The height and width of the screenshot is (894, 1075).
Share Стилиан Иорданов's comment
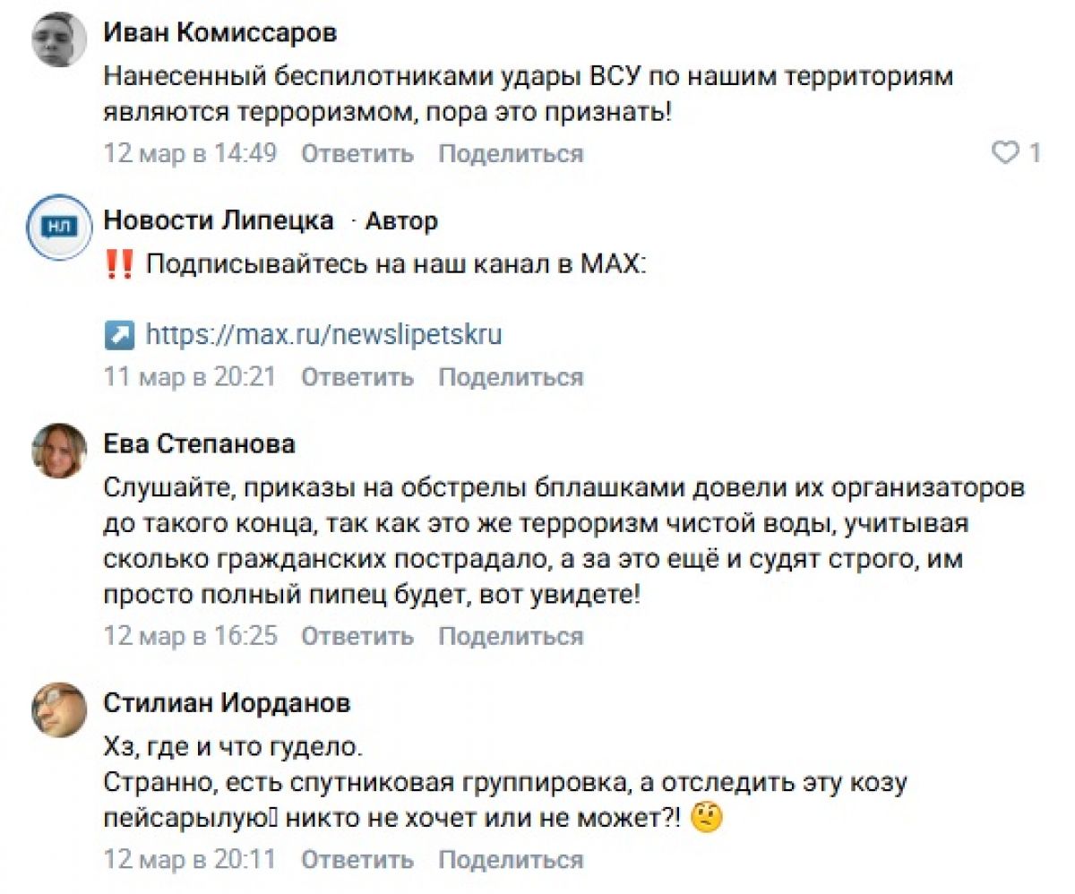(x=510, y=860)
